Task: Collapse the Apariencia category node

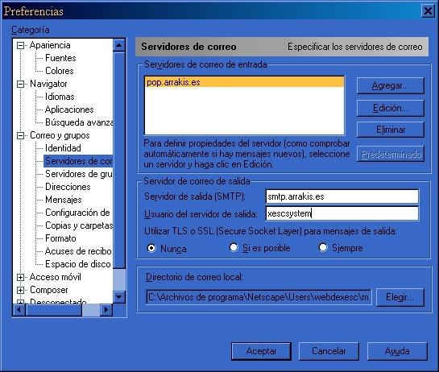Action: point(20,46)
